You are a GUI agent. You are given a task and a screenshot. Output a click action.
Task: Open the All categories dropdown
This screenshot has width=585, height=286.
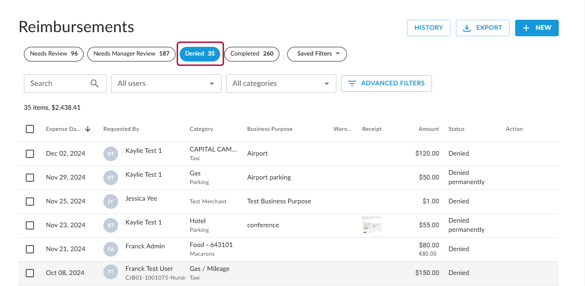(281, 84)
